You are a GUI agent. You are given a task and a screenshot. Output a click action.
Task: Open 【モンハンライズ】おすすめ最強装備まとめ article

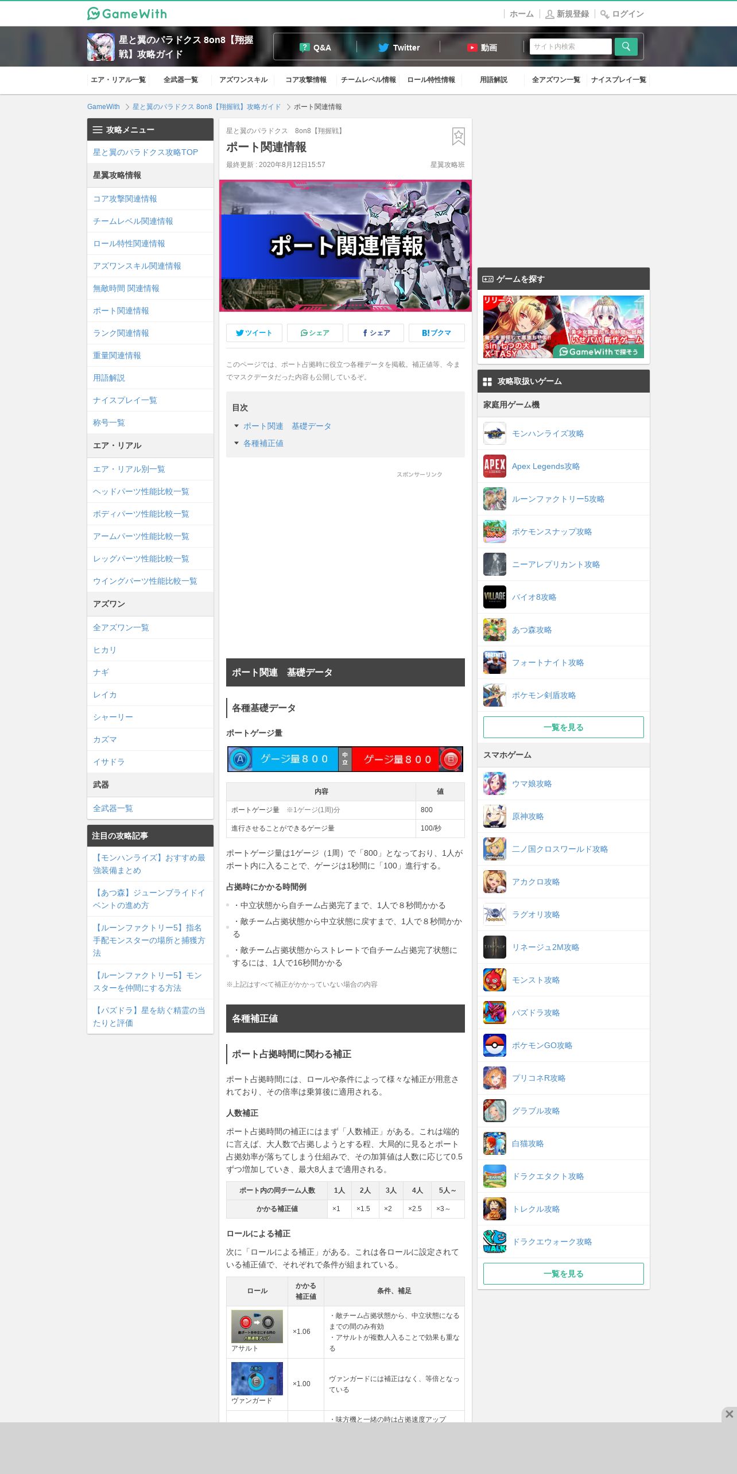tap(149, 864)
